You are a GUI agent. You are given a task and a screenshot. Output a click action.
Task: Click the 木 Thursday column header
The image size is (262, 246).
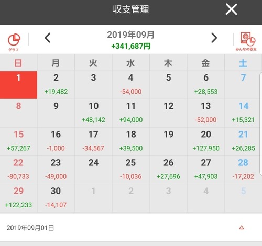(x=168, y=63)
